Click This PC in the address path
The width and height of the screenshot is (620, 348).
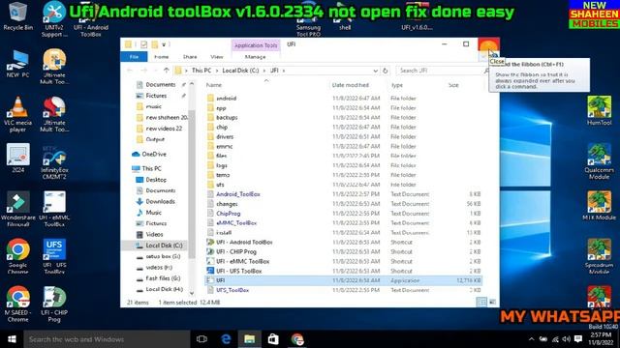tap(201, 71)
